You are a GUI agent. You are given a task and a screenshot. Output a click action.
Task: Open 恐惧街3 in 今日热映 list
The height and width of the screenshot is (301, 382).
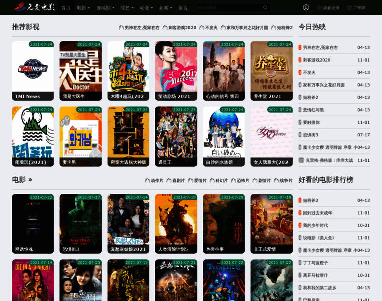point(311,135)
